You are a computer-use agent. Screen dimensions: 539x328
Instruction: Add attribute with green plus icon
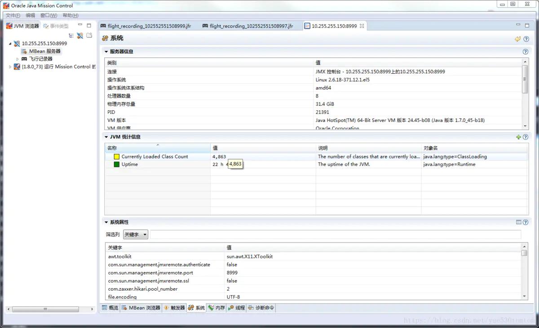(518, 137)
